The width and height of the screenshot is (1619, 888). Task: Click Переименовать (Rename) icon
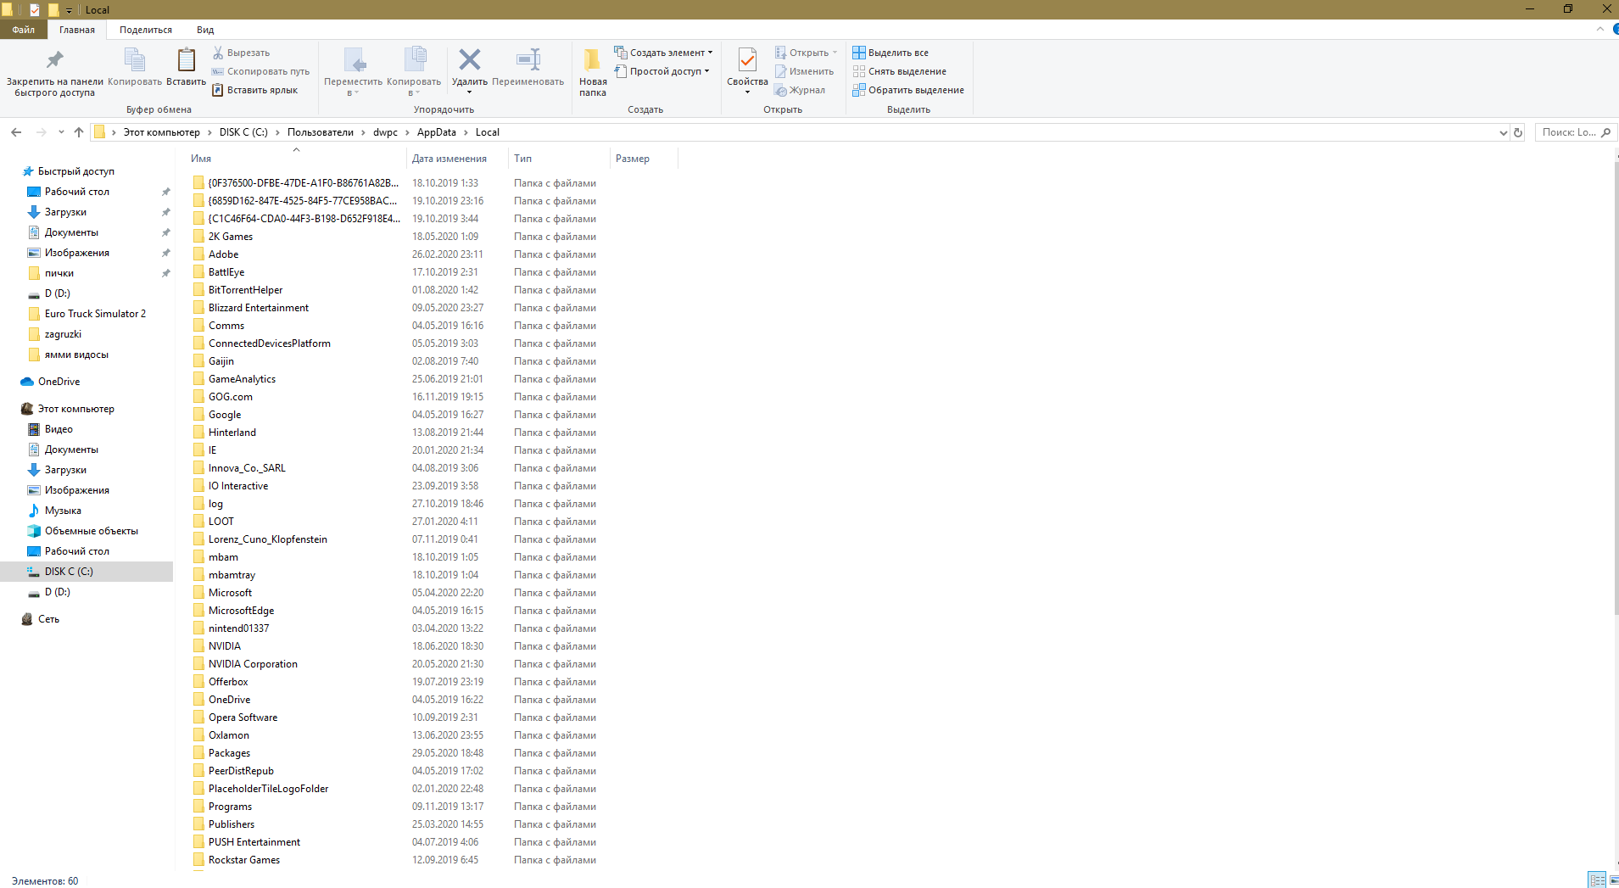528,59
